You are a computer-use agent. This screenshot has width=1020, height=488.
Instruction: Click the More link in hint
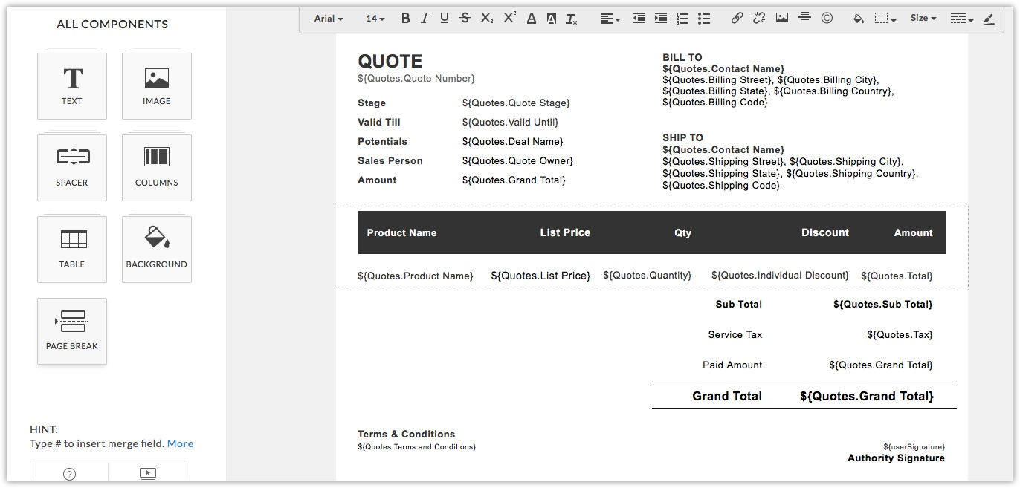(180, 443)
